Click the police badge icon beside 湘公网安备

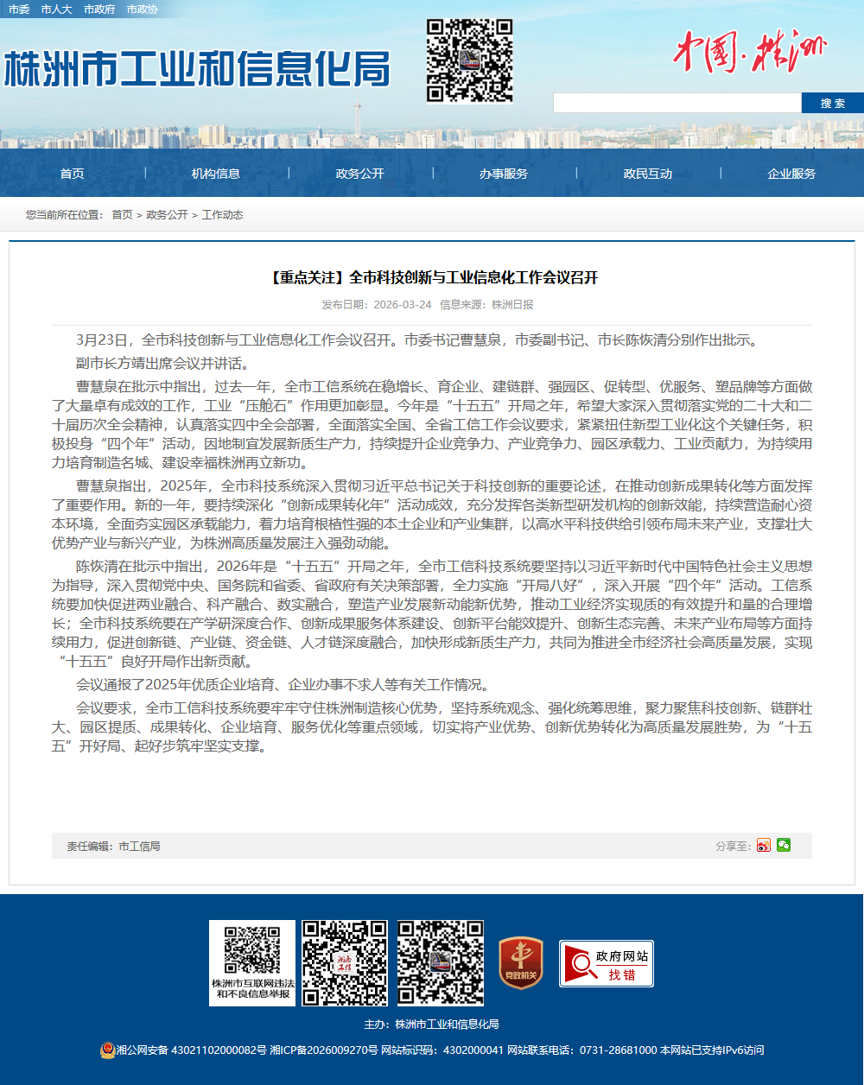[x=107, y=1050]
